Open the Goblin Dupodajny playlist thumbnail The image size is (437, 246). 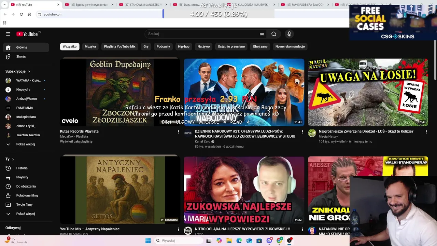pyautogui.click(x=120, y=92)
